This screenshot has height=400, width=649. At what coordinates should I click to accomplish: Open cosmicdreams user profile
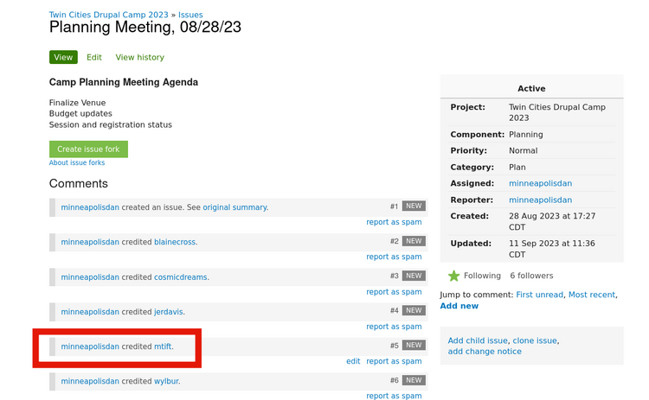[x=181, y=277]
